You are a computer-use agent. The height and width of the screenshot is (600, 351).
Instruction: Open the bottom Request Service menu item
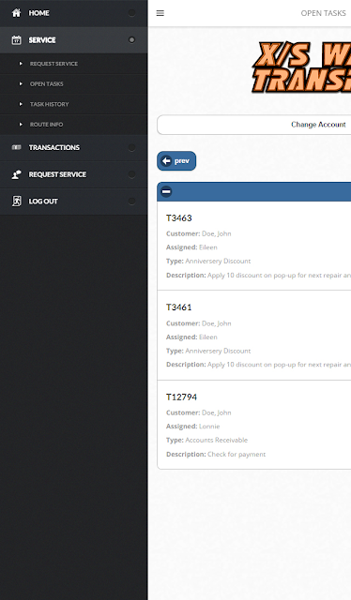73,174
